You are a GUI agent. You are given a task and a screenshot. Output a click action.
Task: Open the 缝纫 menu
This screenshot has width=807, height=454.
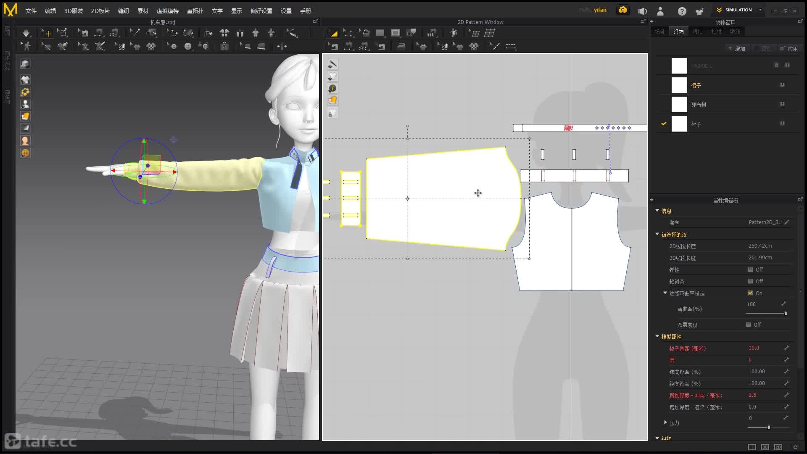pyautogui.click(x=124, y=11)
